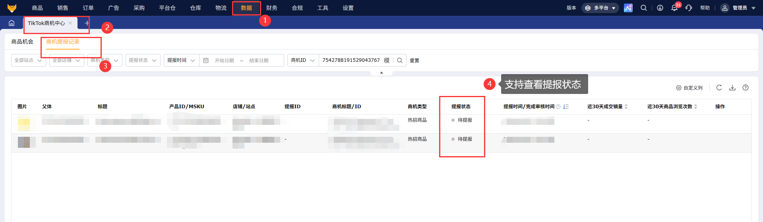Open the customer service headset icon

click(689, 8)
